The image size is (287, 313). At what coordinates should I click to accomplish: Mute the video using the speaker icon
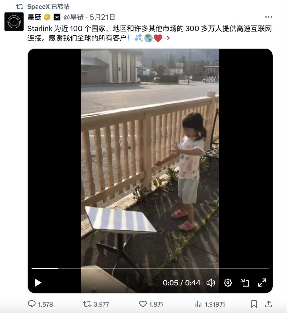(211, 283)
